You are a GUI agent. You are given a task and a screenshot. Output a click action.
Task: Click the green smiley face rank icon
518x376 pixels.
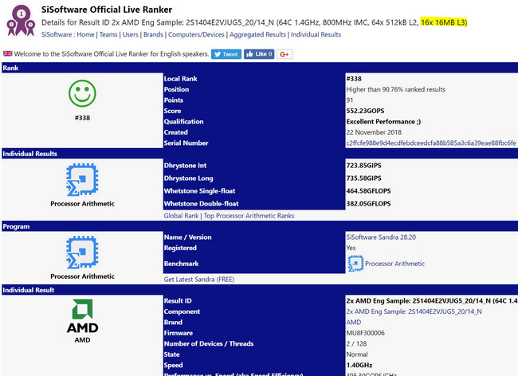tap(81, 95)
